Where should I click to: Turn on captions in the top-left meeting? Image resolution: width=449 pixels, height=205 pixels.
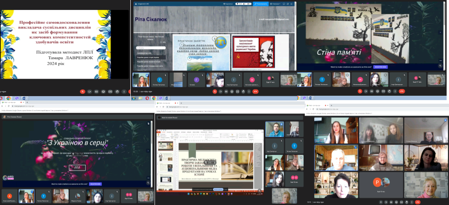(x=97, y=91)
